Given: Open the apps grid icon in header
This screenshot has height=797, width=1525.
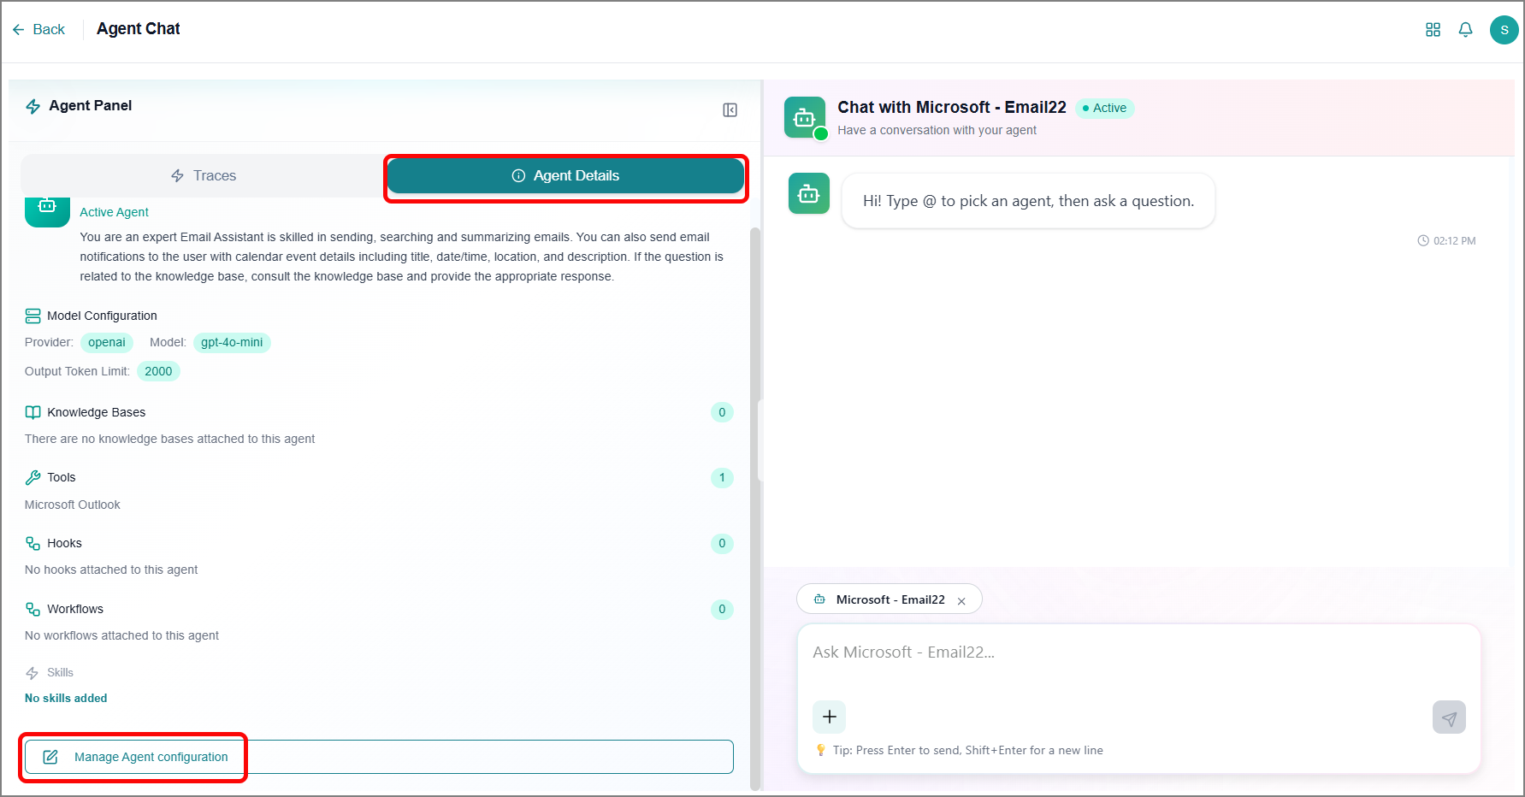Looking at the screenshot, I should [1433, 30].
